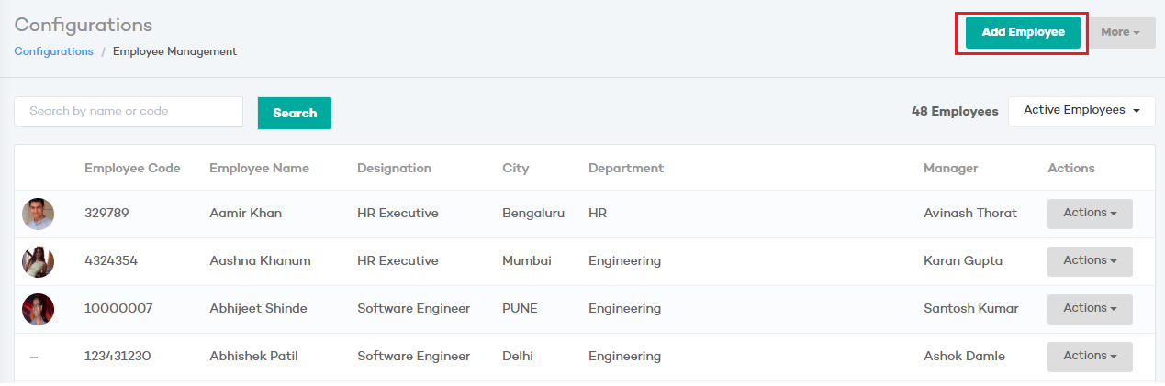
Task: Focus the search by name or code field
Action: click(129, 111)
